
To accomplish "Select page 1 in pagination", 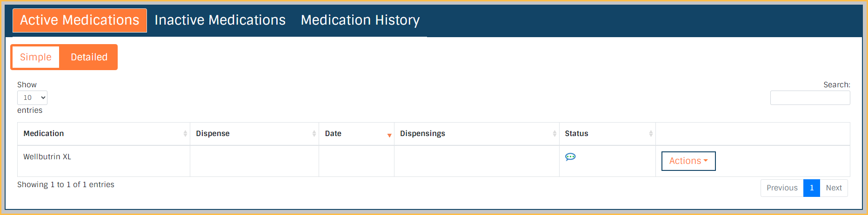I will tap(812, 188).
